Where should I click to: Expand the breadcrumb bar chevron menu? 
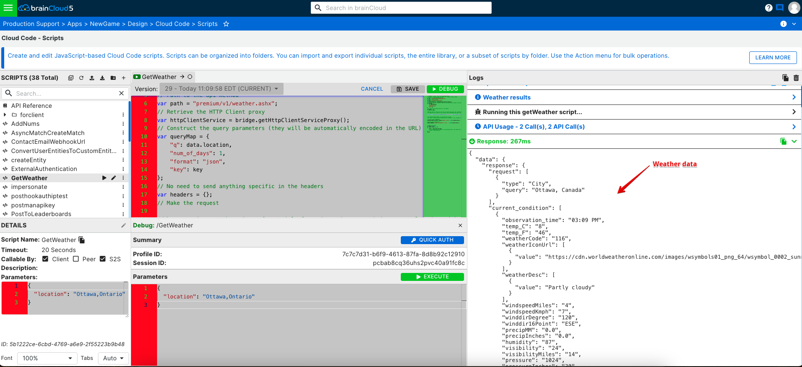[794, 24]
